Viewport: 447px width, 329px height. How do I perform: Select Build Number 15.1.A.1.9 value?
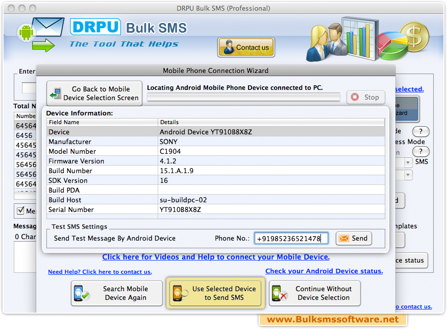(177, 171)
